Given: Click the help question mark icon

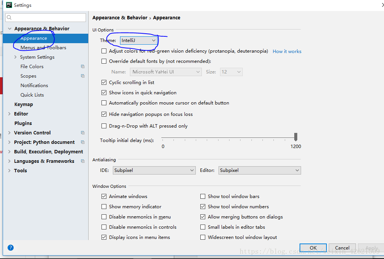Looking at the screenshot, I should (x=11, y=248).
